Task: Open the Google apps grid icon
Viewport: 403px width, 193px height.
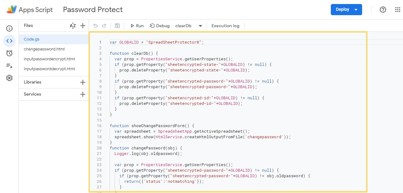Action: point(398,10)
